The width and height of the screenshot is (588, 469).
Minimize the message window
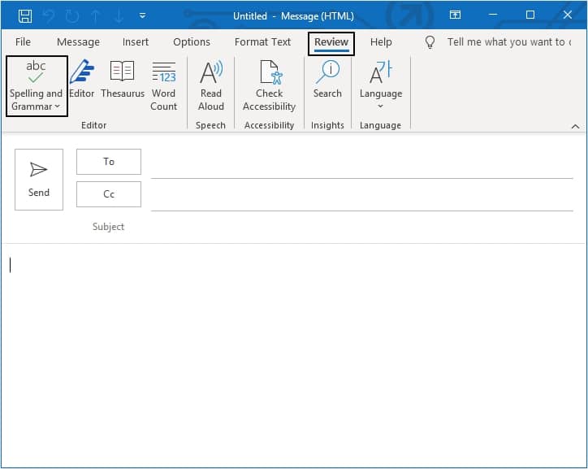point(493,15)
